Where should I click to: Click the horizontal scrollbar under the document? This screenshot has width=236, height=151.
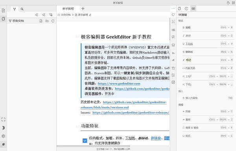point(93,146)
